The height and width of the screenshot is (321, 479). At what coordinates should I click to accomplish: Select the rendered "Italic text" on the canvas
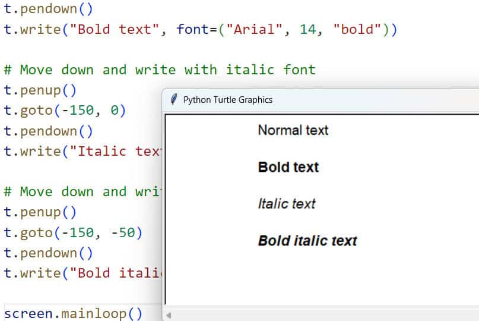[x=286, y=204]
